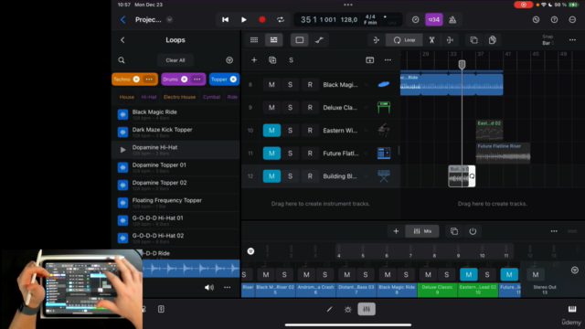This screenshot has height=329, width=585.
Task: Go back in the Loops browser
Action: pyautogui.click(x=122, y=40)
